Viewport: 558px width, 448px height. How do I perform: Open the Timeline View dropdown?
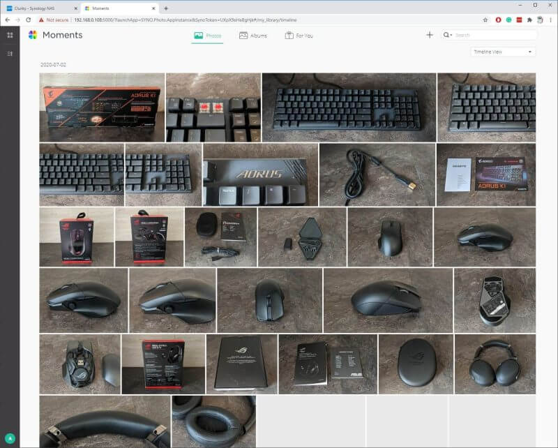point(502,52)
